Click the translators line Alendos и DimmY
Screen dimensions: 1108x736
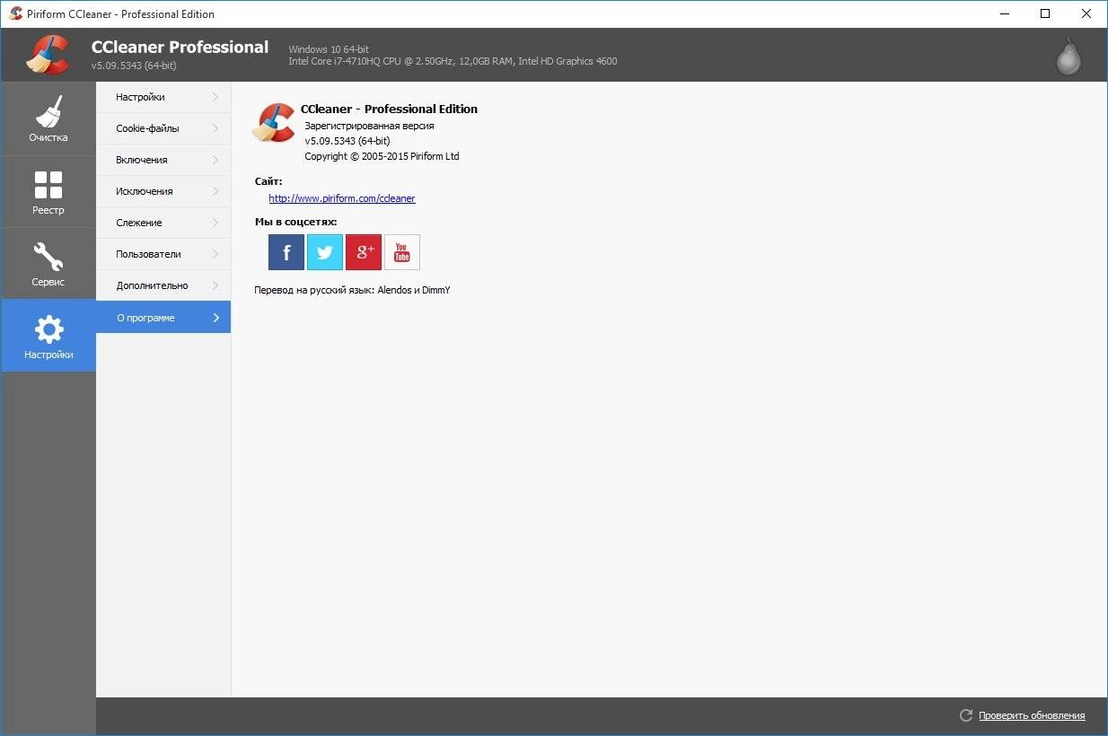(352, 290)
